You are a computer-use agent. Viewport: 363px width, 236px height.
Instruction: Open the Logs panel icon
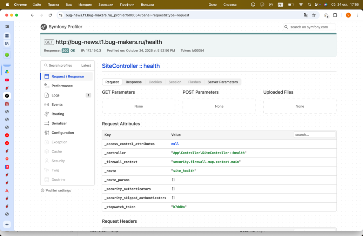47,95
